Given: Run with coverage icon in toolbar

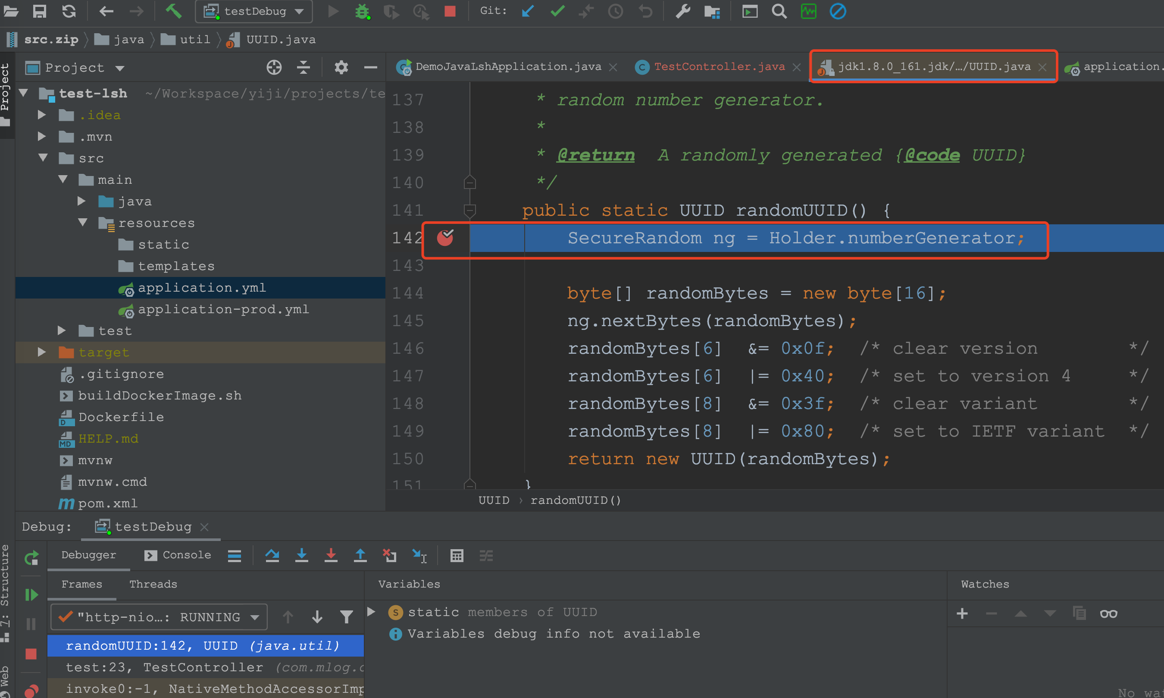Looking at the screenshot, I should [x=391, y=11].
